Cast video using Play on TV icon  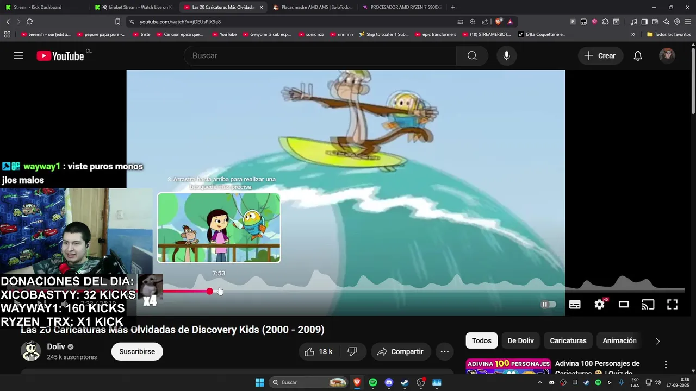(648, 304)
